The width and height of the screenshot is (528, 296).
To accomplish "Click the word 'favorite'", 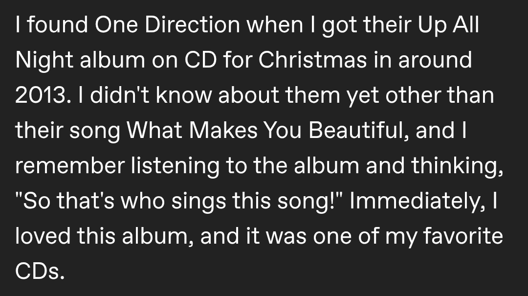I will click(463, 235).
